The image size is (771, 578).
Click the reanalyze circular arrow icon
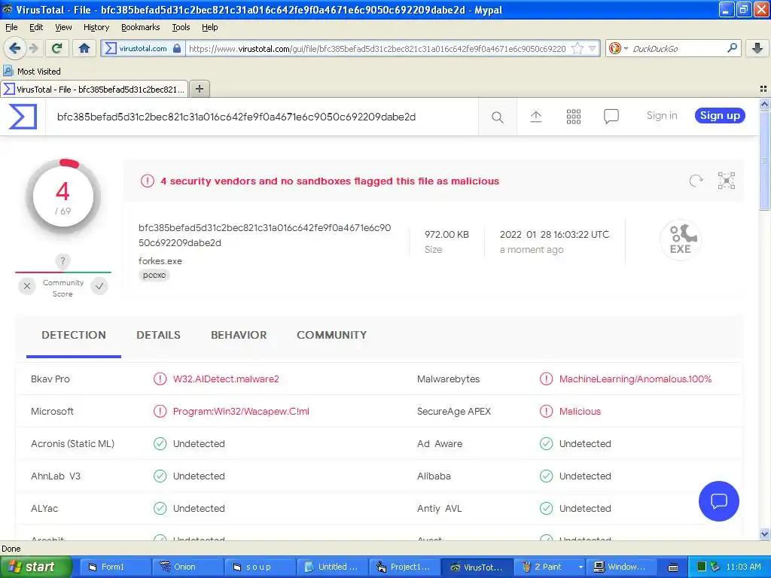point(696,181)
